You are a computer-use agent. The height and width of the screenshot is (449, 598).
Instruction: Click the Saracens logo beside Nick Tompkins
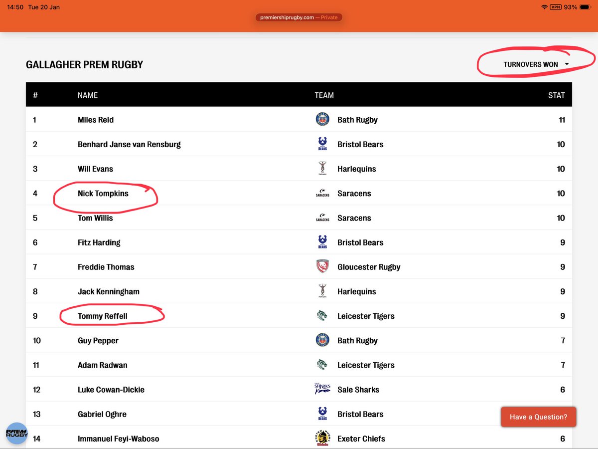[x=322, y=193]
